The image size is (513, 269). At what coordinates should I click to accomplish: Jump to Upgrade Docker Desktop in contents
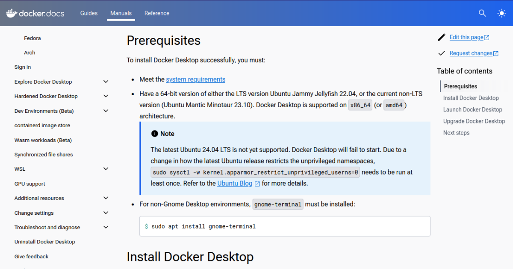[474, 121]
